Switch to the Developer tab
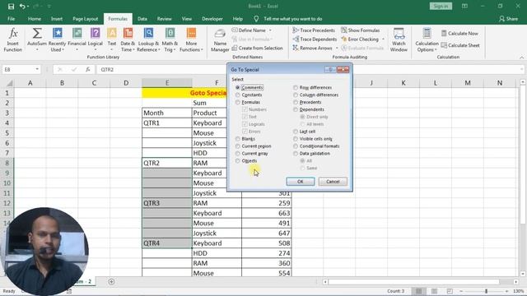The height and width of the screenshot is (296, 527). [x=212, y=19]
